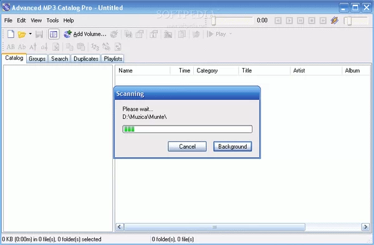Click the horizontal scrollbar left arrow
The width and height of the screenshot is (374, 245).
120,227
